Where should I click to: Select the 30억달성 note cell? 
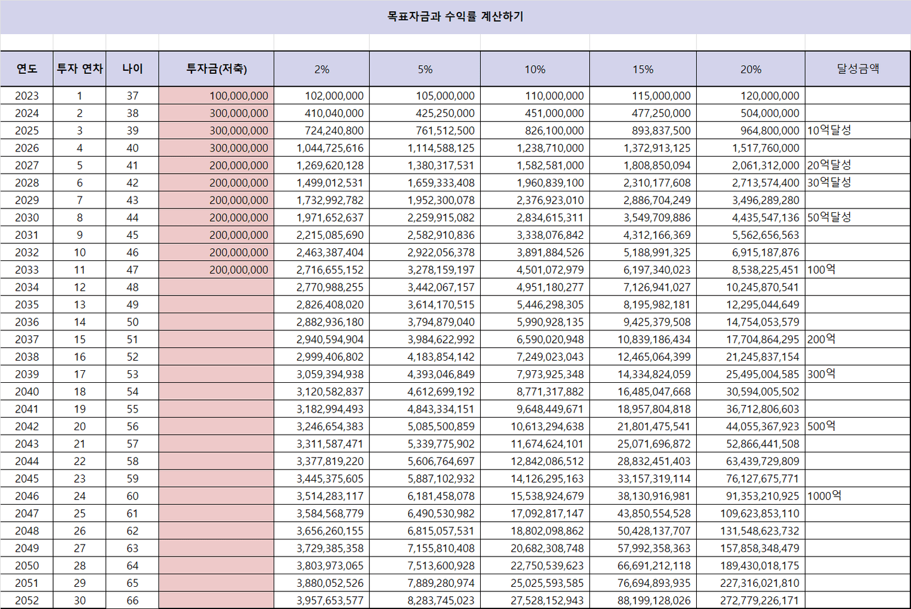coord(858,183)
